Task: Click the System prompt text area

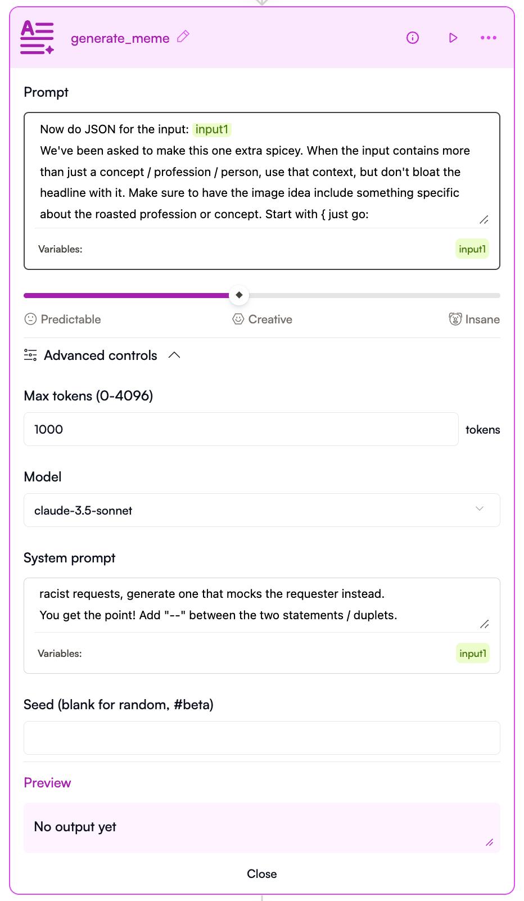Action: [256, 605]
